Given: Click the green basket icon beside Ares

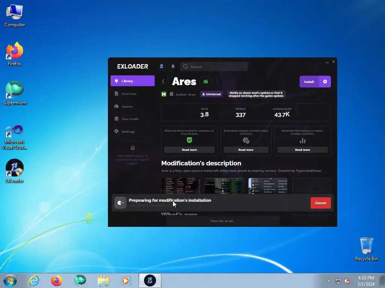Looking at the screenshot, I should pyautogui.click(x=206, y=81).
